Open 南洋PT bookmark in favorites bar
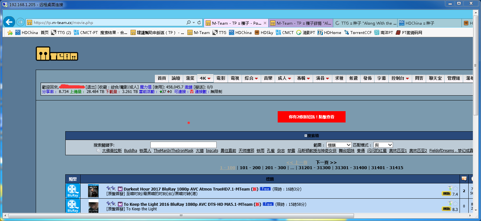 384,32
